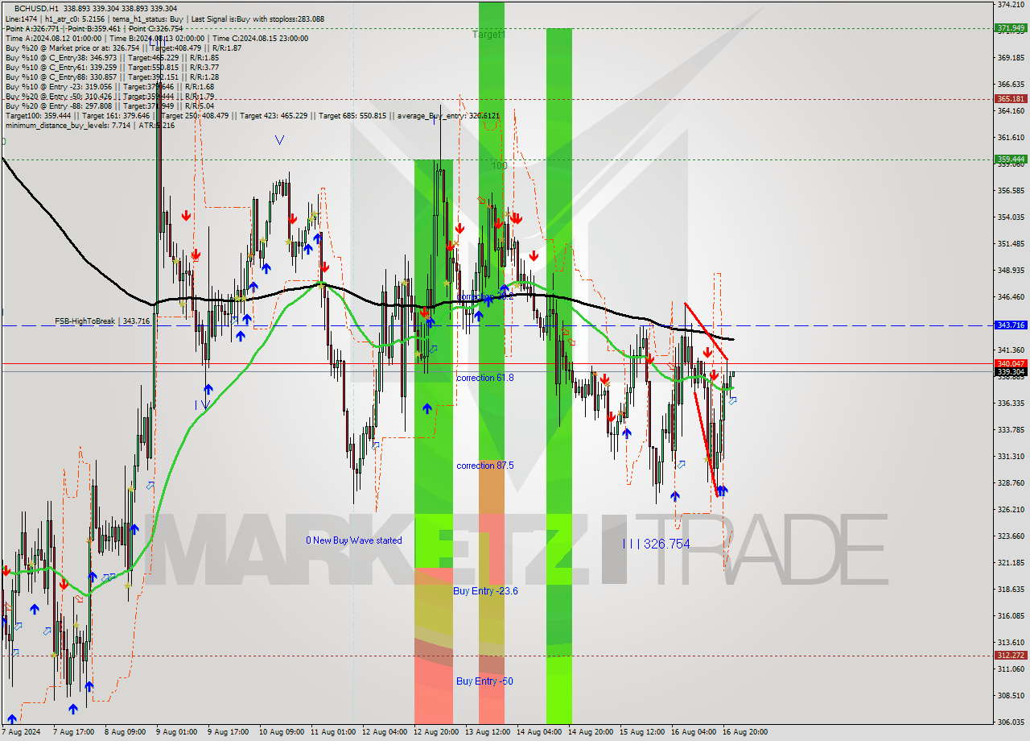1030x741 pixels.
Task: Click the '11 Aug 01:00' time label
Action: coord(333,732)
